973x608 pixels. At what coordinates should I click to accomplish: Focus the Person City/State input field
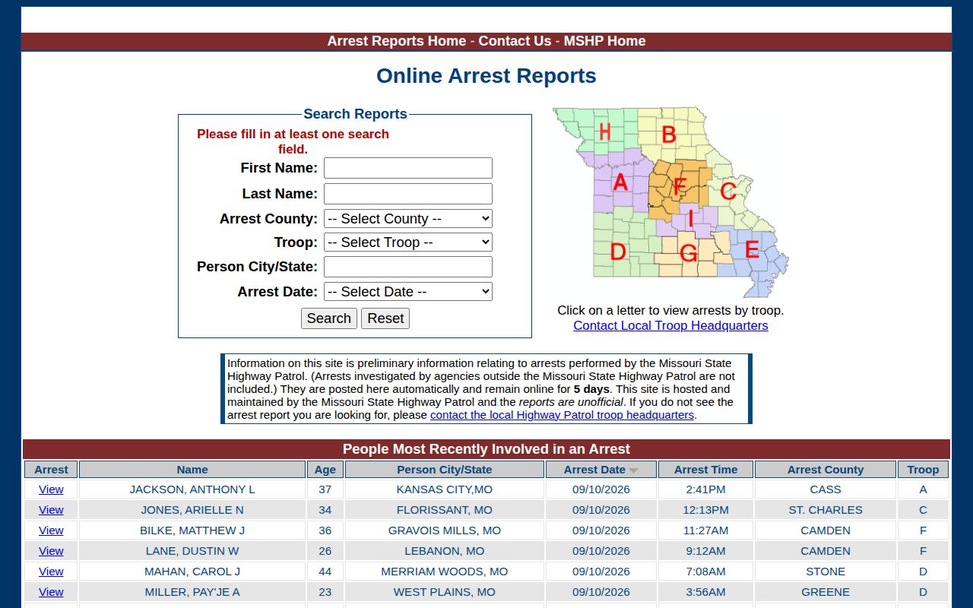(x=408, y=267)
